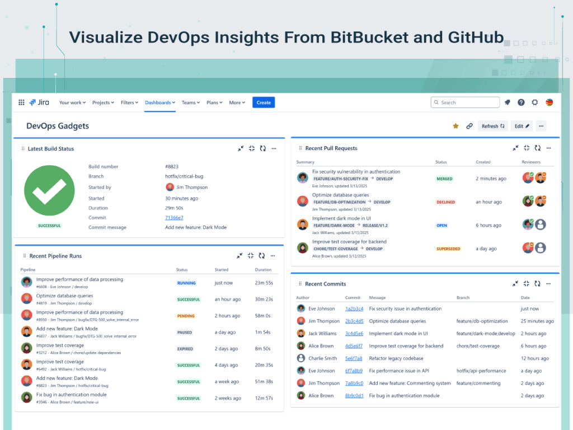Open the Projects dropdown
573x430 pixels.
(x=103, y=102)
